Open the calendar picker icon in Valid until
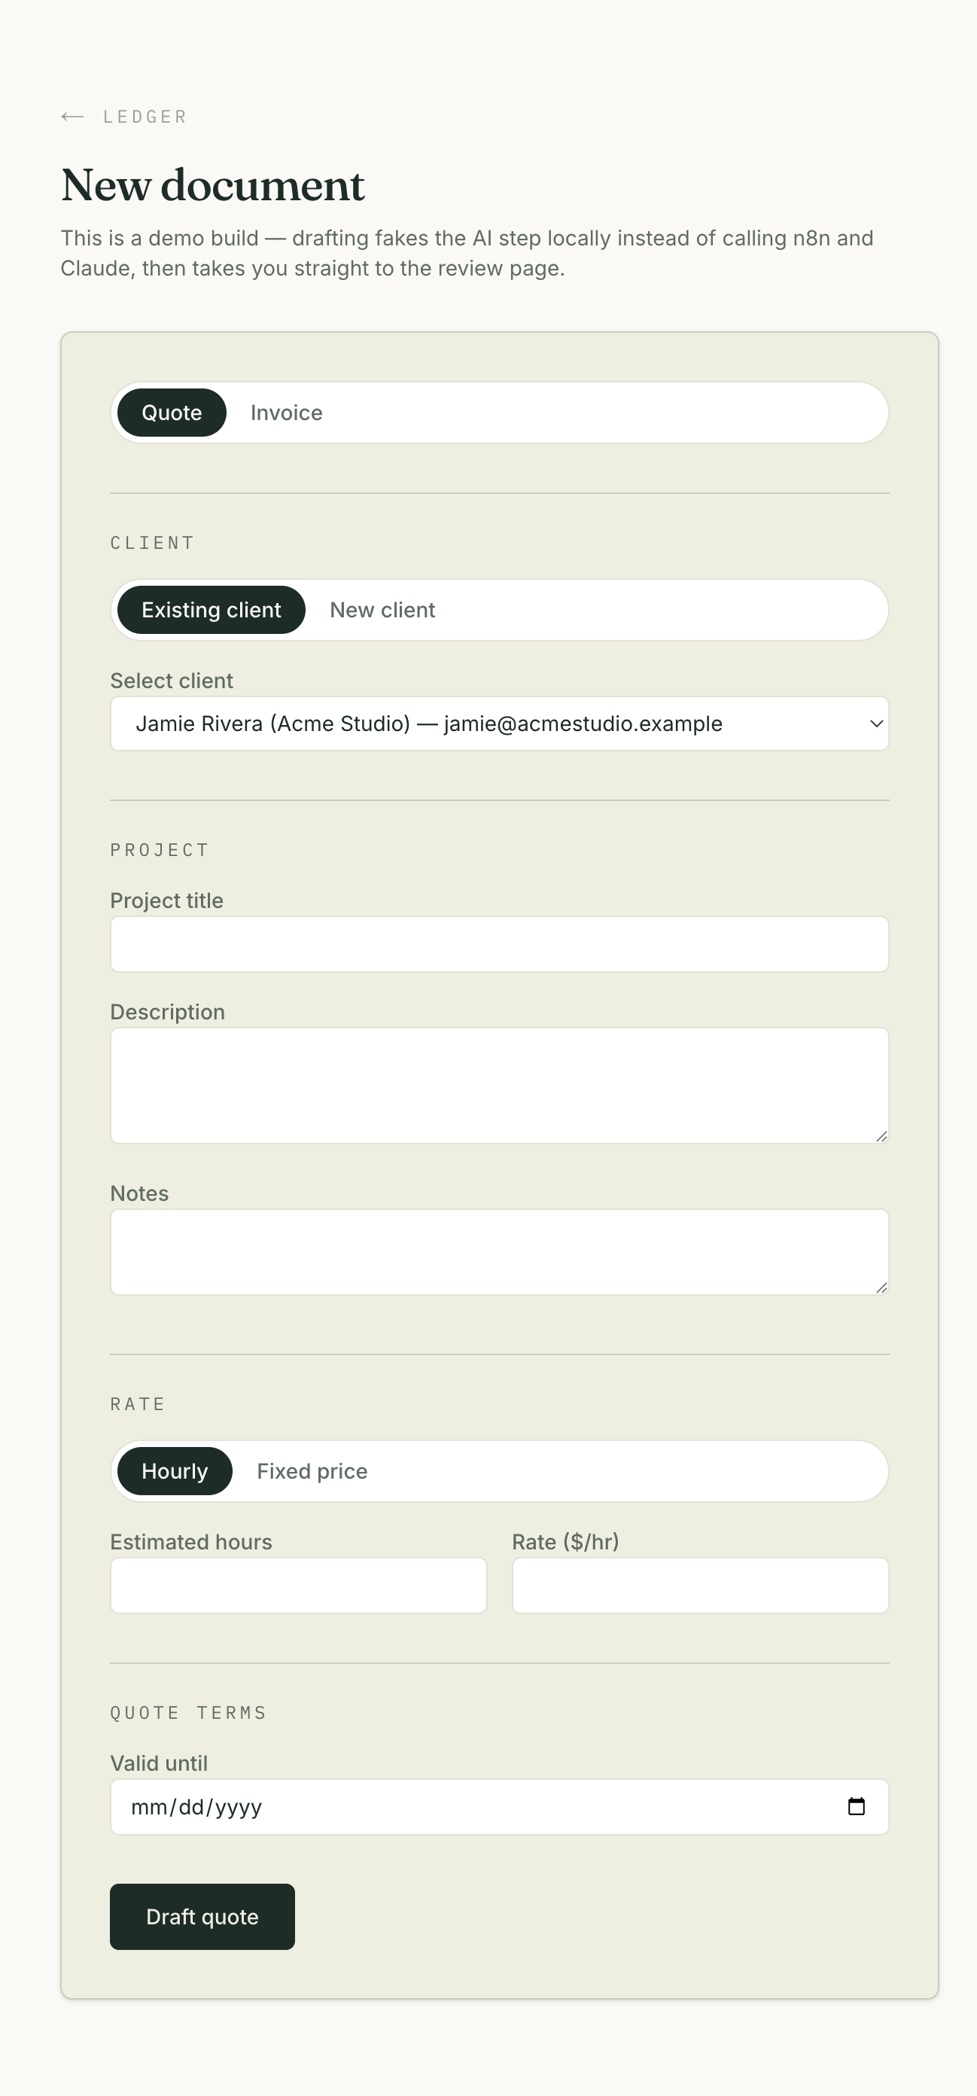This screenshot has width=977, height=2096. tap(856, 1806)
